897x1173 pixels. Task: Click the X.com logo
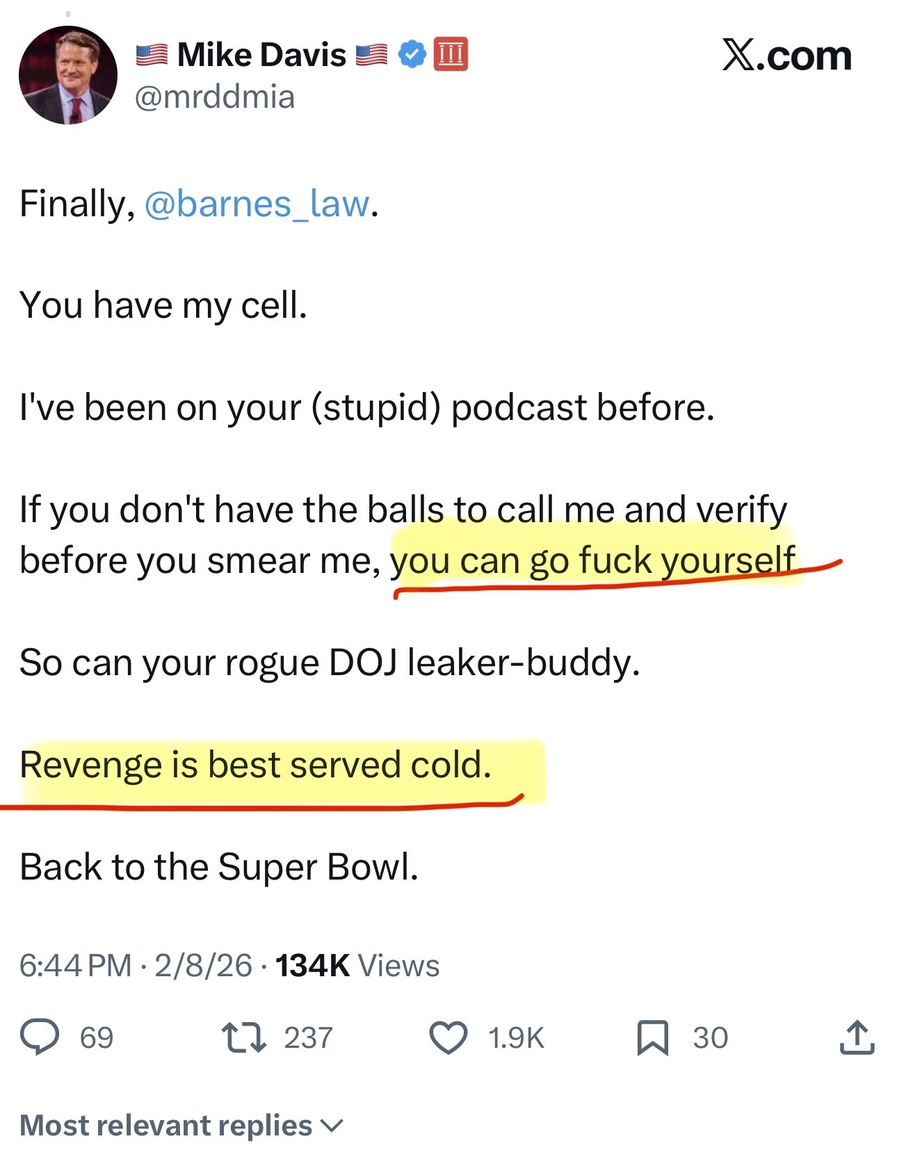click(786, 56)
